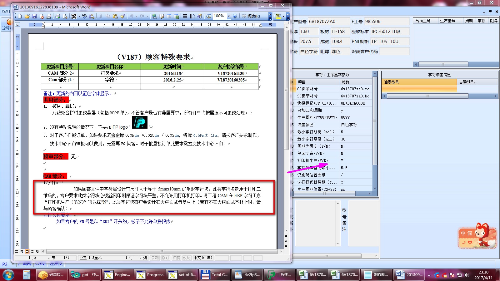Select the 油墨型号 column header

[419, 82]
